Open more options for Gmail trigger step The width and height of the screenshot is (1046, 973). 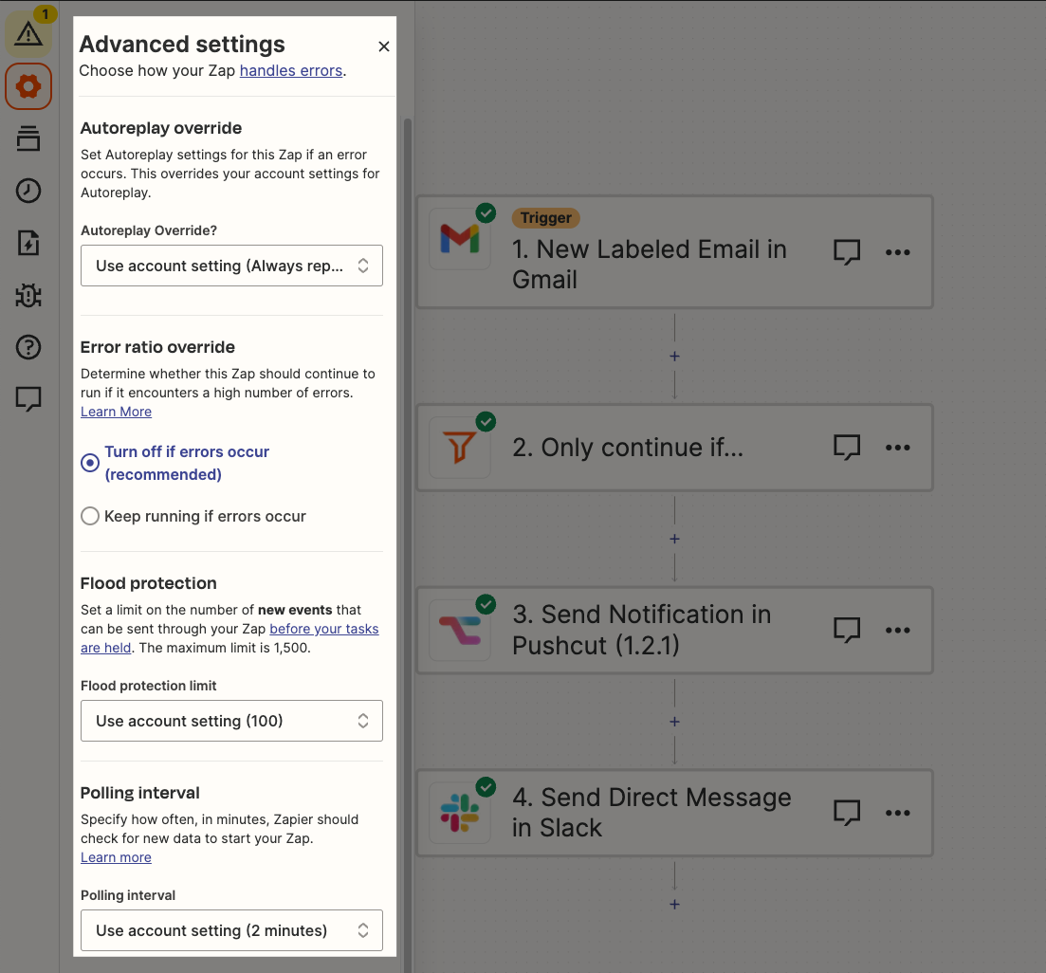(x=898, y=252)
